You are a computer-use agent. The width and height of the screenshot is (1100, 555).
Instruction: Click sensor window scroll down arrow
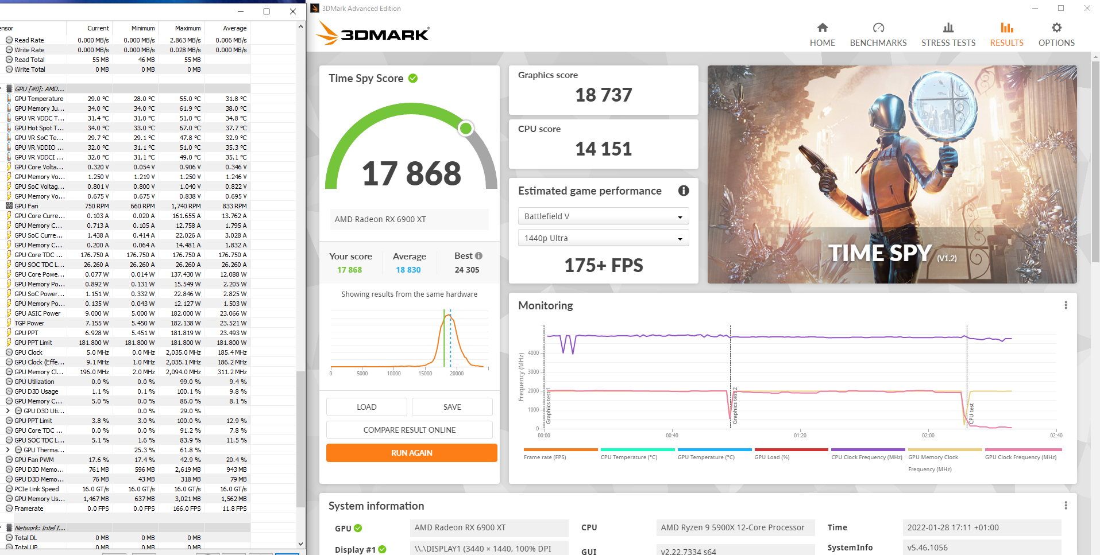[301, 544]
